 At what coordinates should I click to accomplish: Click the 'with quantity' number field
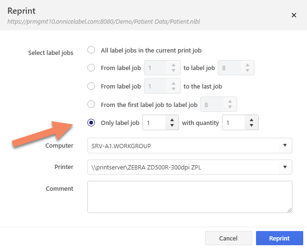[233, 123]
